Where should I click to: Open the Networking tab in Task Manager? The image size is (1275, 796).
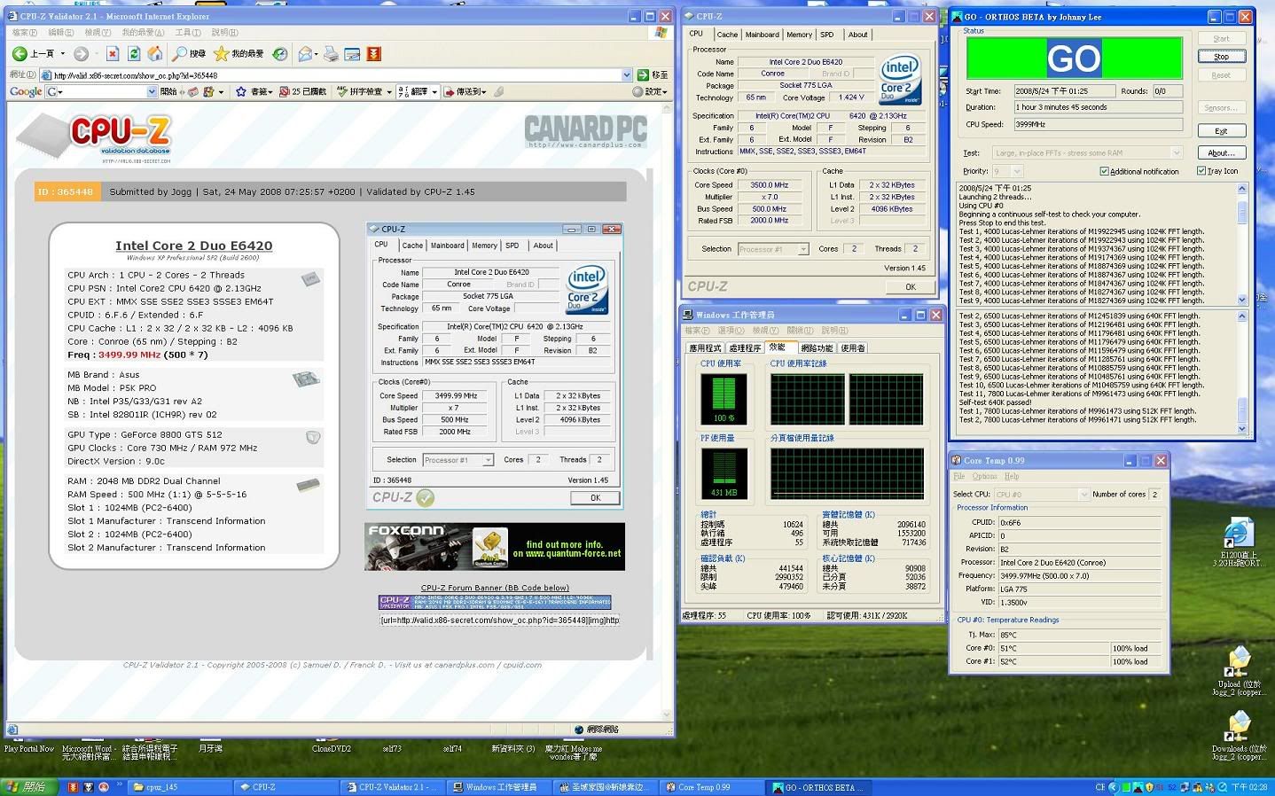[x=817, y=348]
